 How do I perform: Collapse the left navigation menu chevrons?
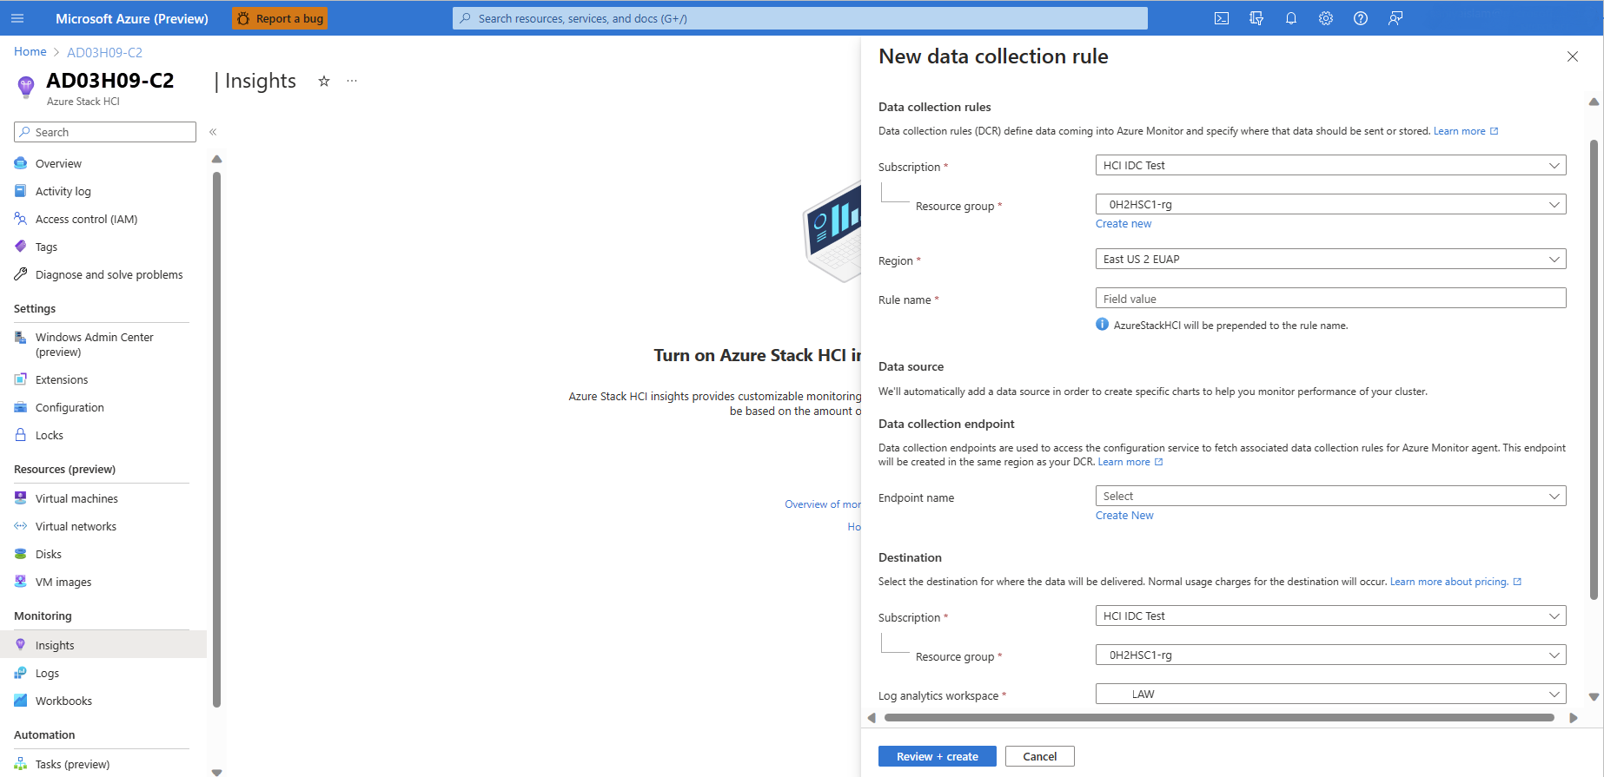coord(213,132)
